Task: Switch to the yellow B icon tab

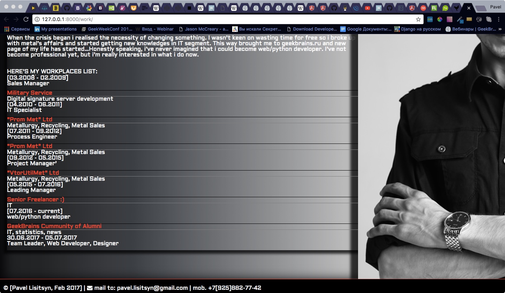Action: (55, 8)
